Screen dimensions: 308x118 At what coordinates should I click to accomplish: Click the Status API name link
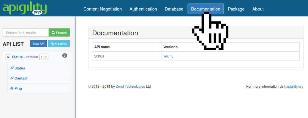[x=17, y=57]
